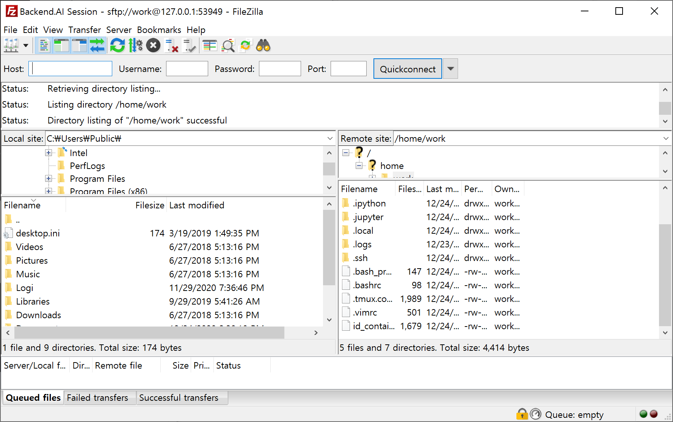This screenshot has height=422, width=673.
Task: Toggle processing of the transfer queue
Action: tap(135, 46)
